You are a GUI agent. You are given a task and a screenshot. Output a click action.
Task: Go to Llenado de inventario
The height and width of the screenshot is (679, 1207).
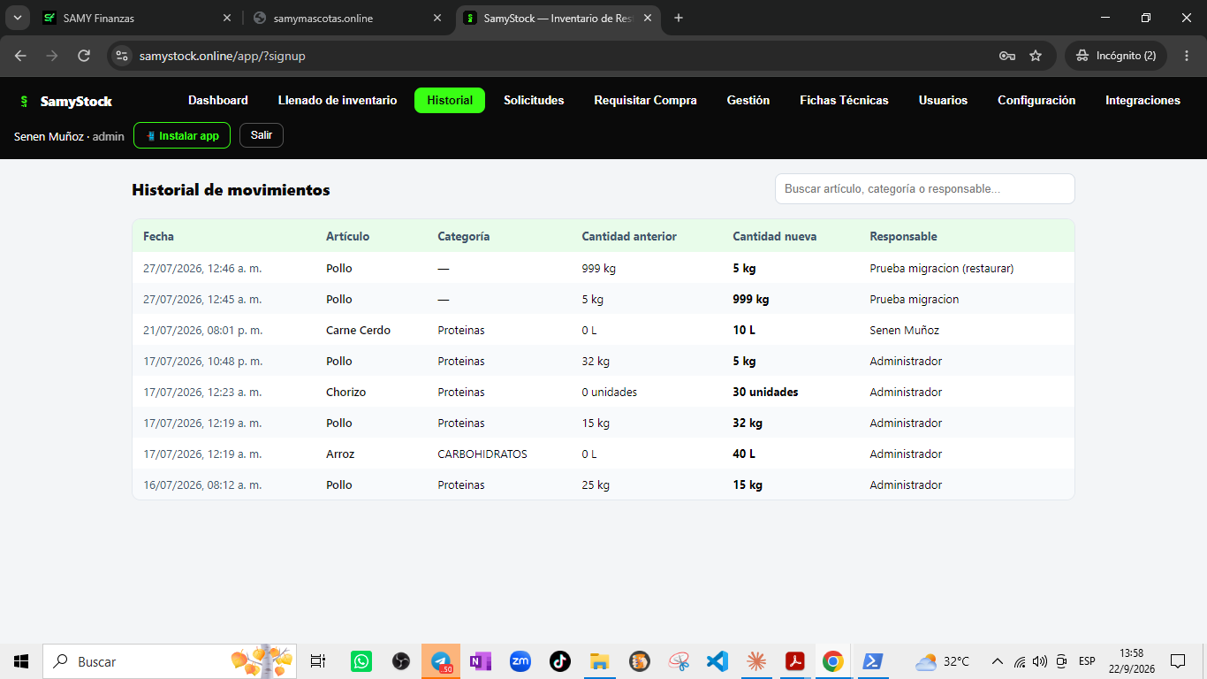[x=338, y=101]
